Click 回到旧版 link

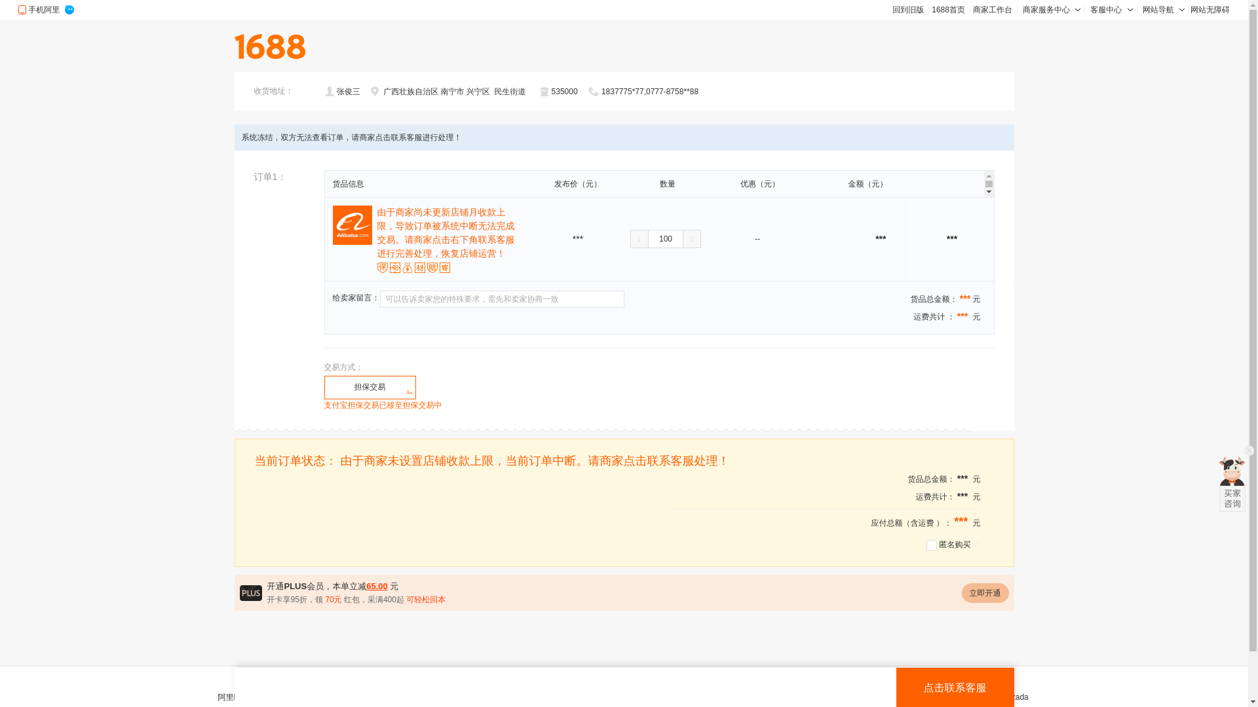tap(908, 10)
